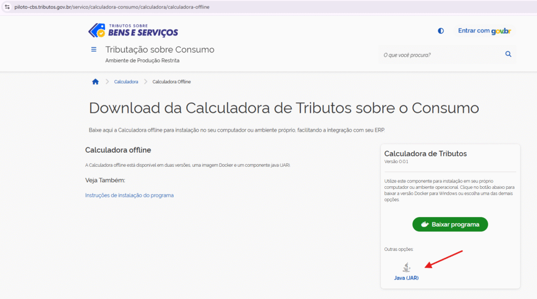The width and height of the screenshot is (537, 299).
Task: Click Calculadora Offline breadcrumb text
Action: coord(171,82)
